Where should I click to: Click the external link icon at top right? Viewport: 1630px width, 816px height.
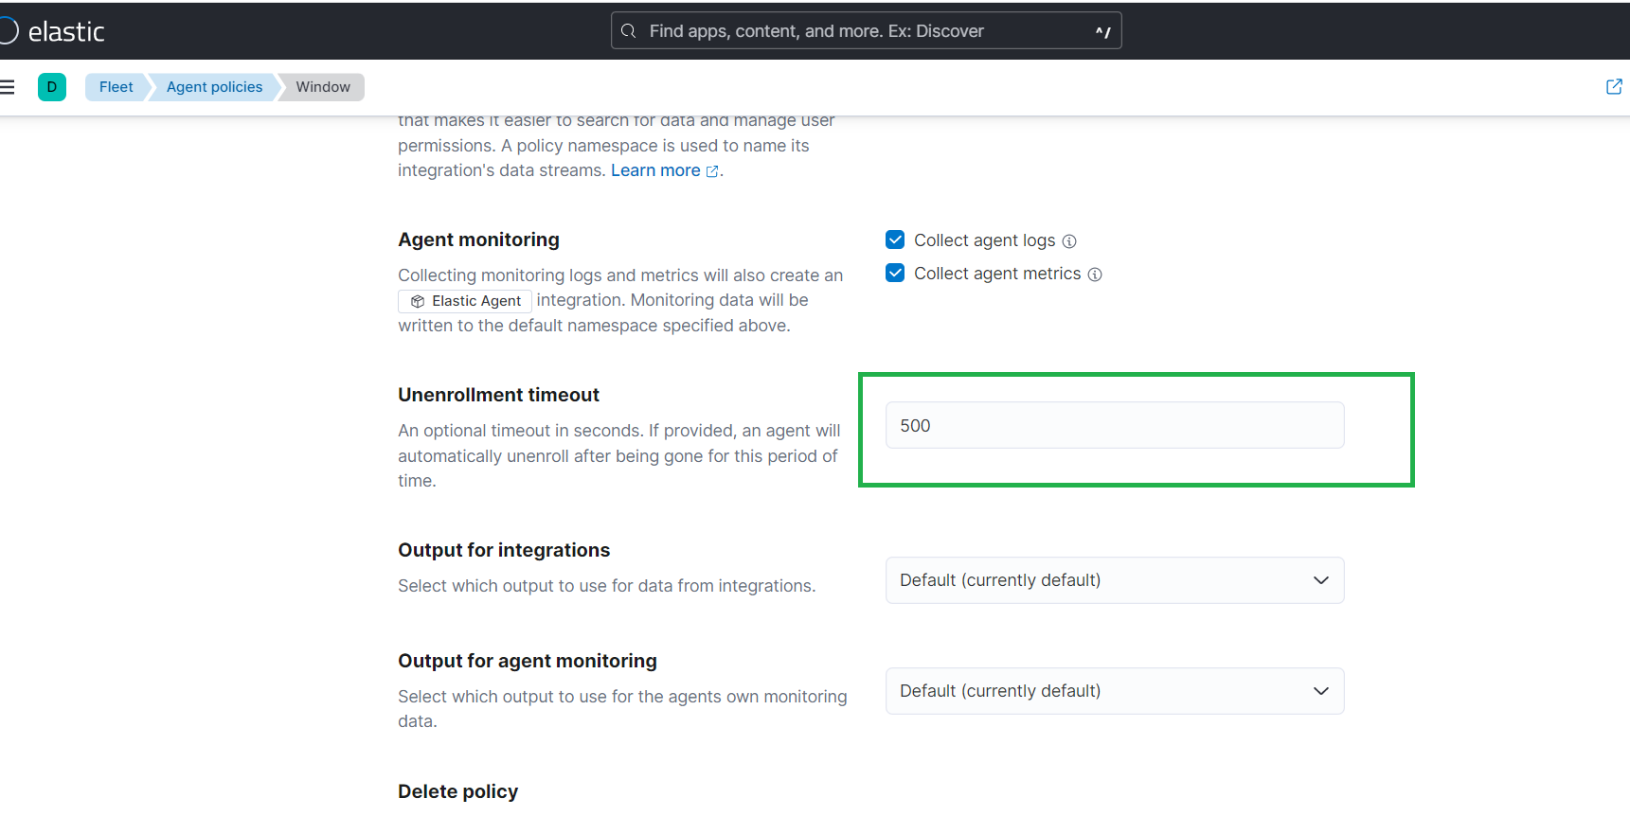(x=1614, y=87)
